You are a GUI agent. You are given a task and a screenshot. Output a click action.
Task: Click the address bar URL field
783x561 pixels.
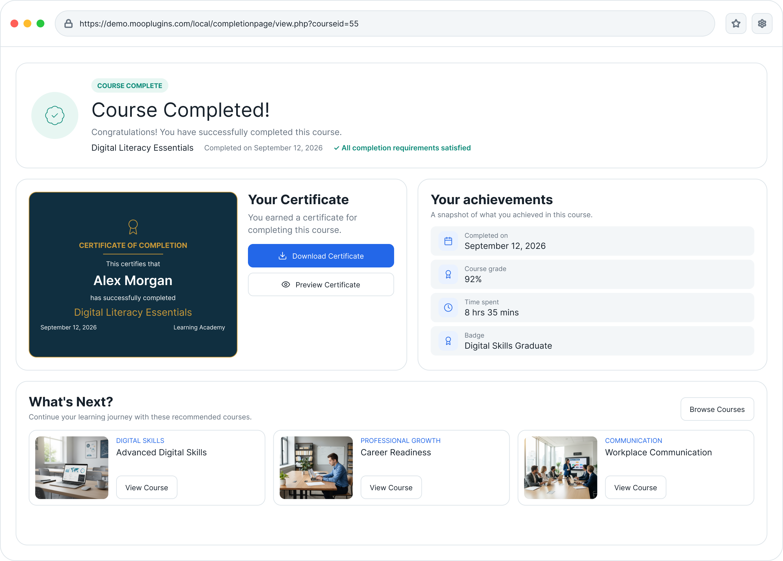click(385, 23)
